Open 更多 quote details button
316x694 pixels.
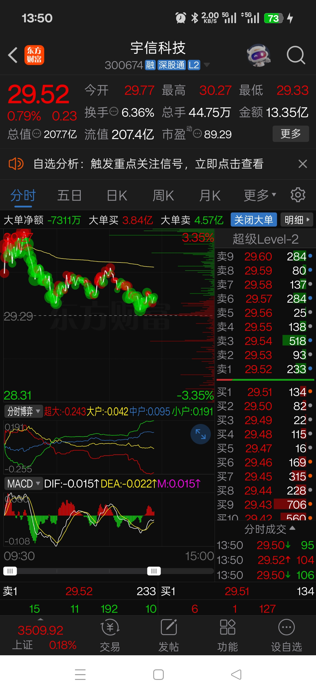[291, 134]
